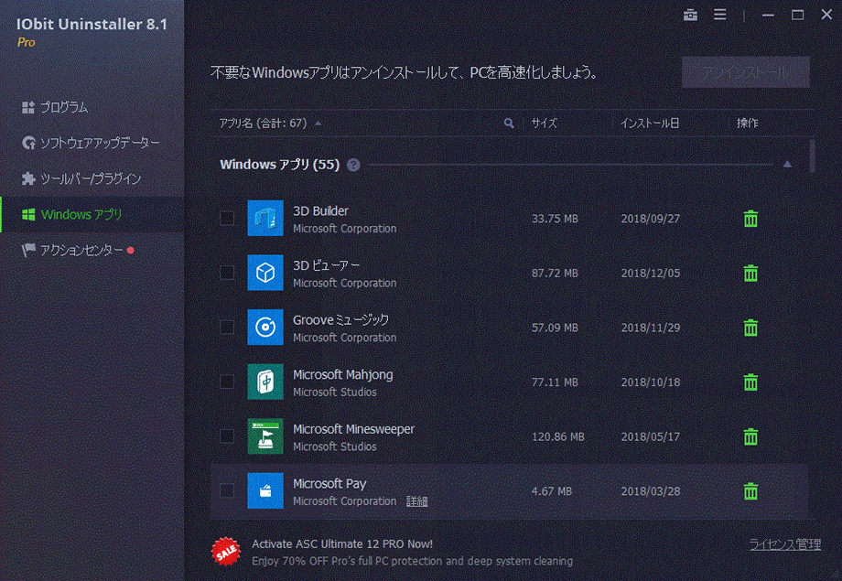
Task: Select the Windows アプリ sidebar item
Action: (x=92, y=215)
